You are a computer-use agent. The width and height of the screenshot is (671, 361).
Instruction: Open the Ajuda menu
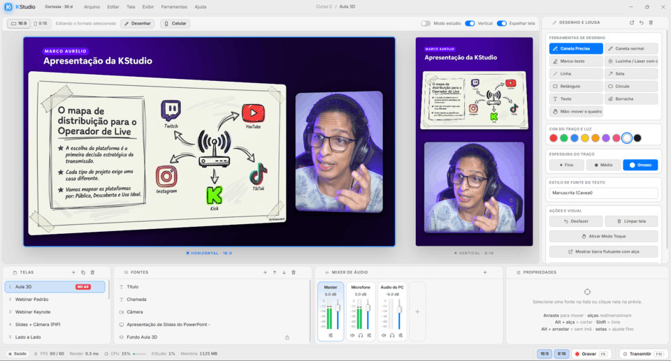tap(201, 7)
